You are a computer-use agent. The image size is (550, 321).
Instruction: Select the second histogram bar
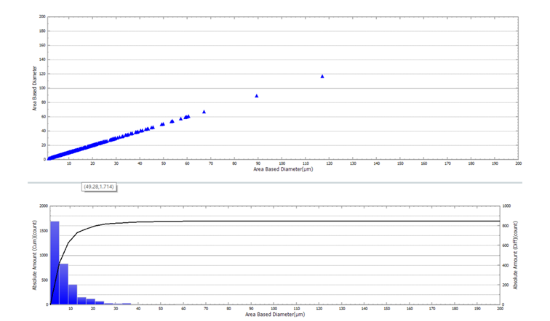click(64, 284)
